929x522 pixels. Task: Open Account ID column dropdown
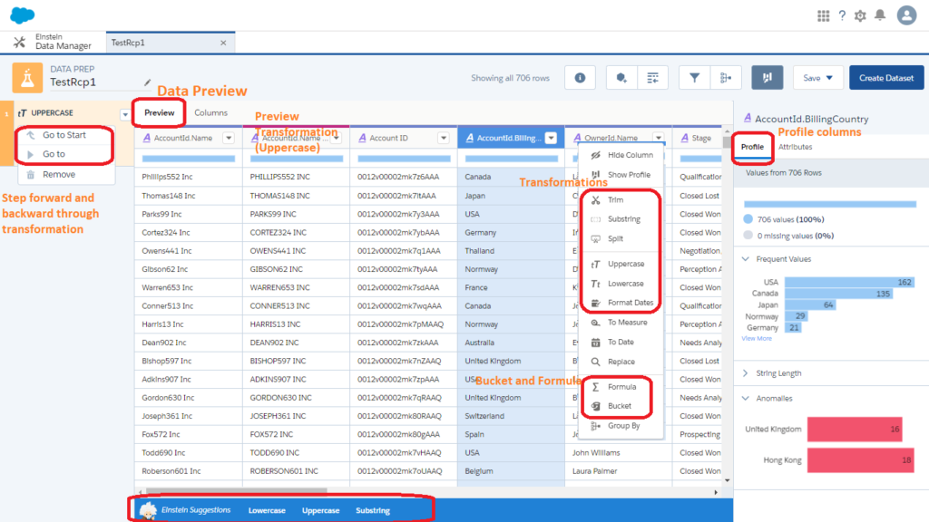[444, 138]
